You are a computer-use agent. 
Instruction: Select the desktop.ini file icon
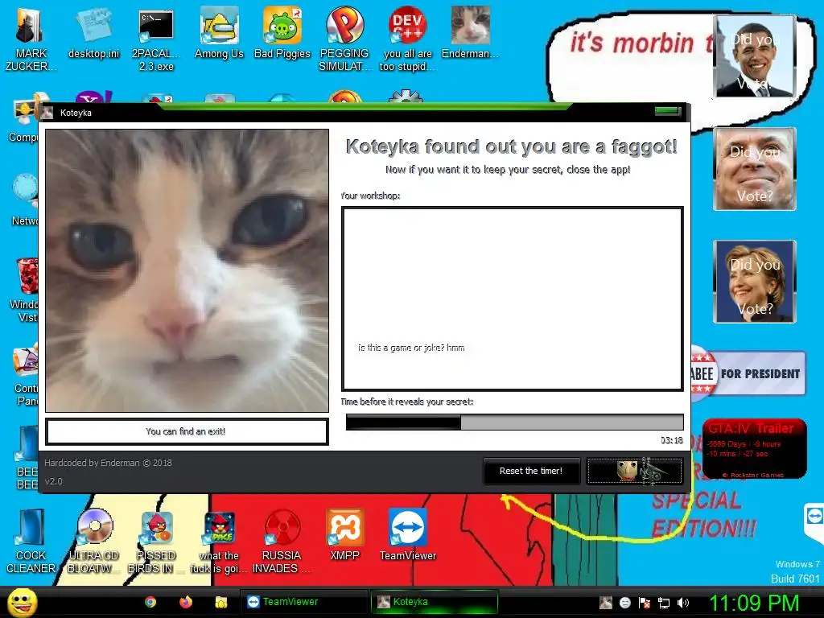point(93,33)
